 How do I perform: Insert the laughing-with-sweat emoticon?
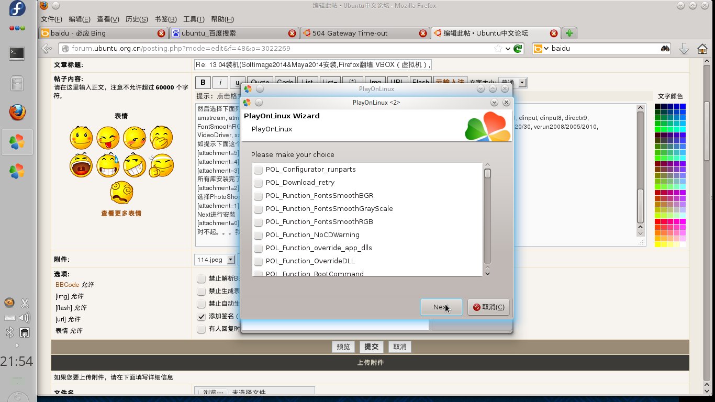coord(108,165)
